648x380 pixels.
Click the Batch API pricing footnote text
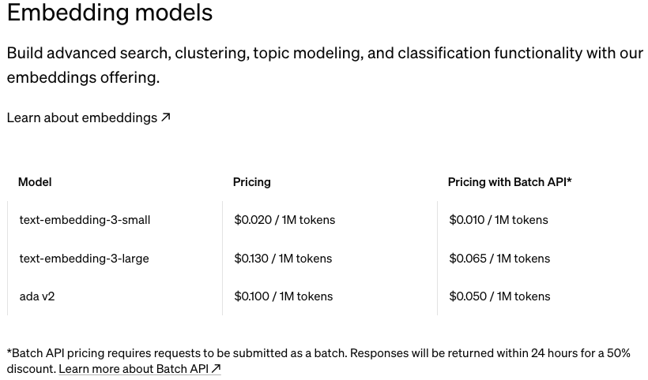pyautogui.click(x=318, y=361)
